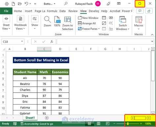156x127 pixels.
Task: Click horizontal scrollbar left arrow
Action: [x=133, y=118]
